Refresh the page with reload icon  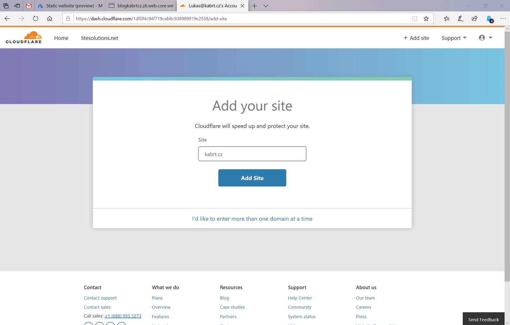click(x=35, y=18)
